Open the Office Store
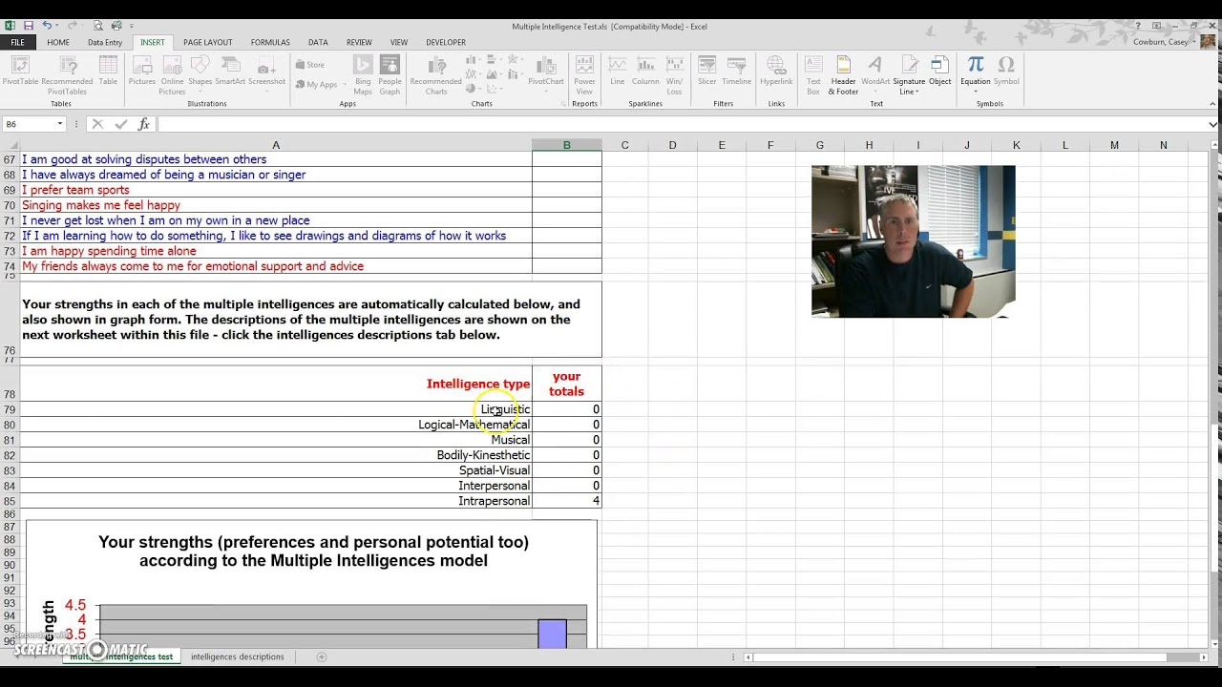Viewport: 1222px width, 687px height. click(309, 65)
